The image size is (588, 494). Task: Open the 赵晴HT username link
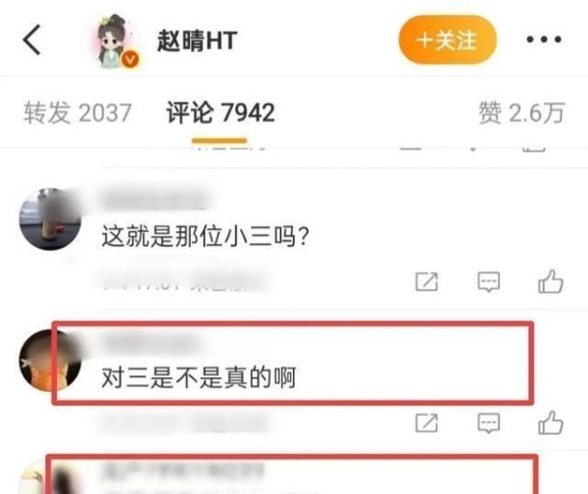[197, 40]
